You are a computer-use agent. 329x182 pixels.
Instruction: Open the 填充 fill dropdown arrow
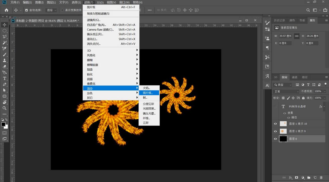(x=325, y=98)
